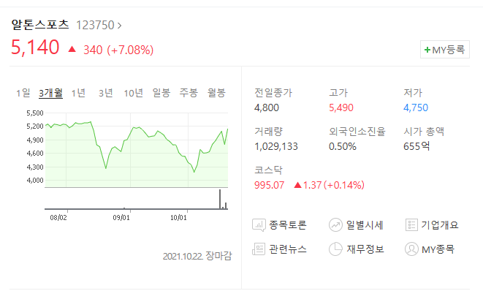
Task: Select the 10년 chart range
Action: 134,93
